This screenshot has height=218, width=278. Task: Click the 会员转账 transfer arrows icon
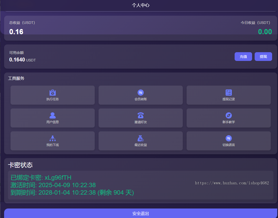point(141,93)
